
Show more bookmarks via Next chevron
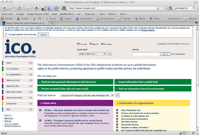(x=123, y=14)
